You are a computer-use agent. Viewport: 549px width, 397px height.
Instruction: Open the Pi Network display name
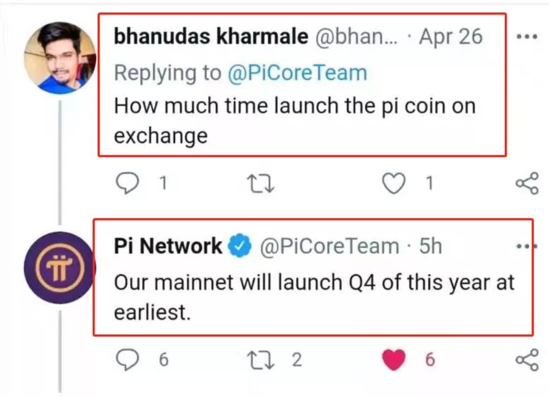pos(168,246)
